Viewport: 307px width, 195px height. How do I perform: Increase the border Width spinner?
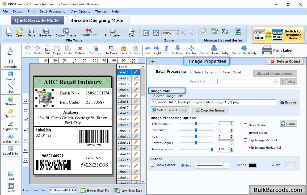293,164
